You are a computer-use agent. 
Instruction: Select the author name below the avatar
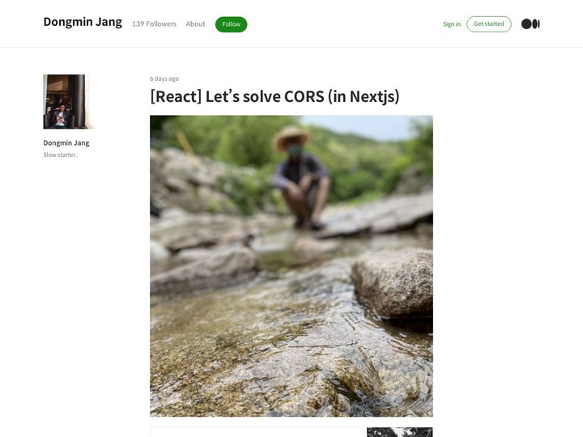click(66, 143)
